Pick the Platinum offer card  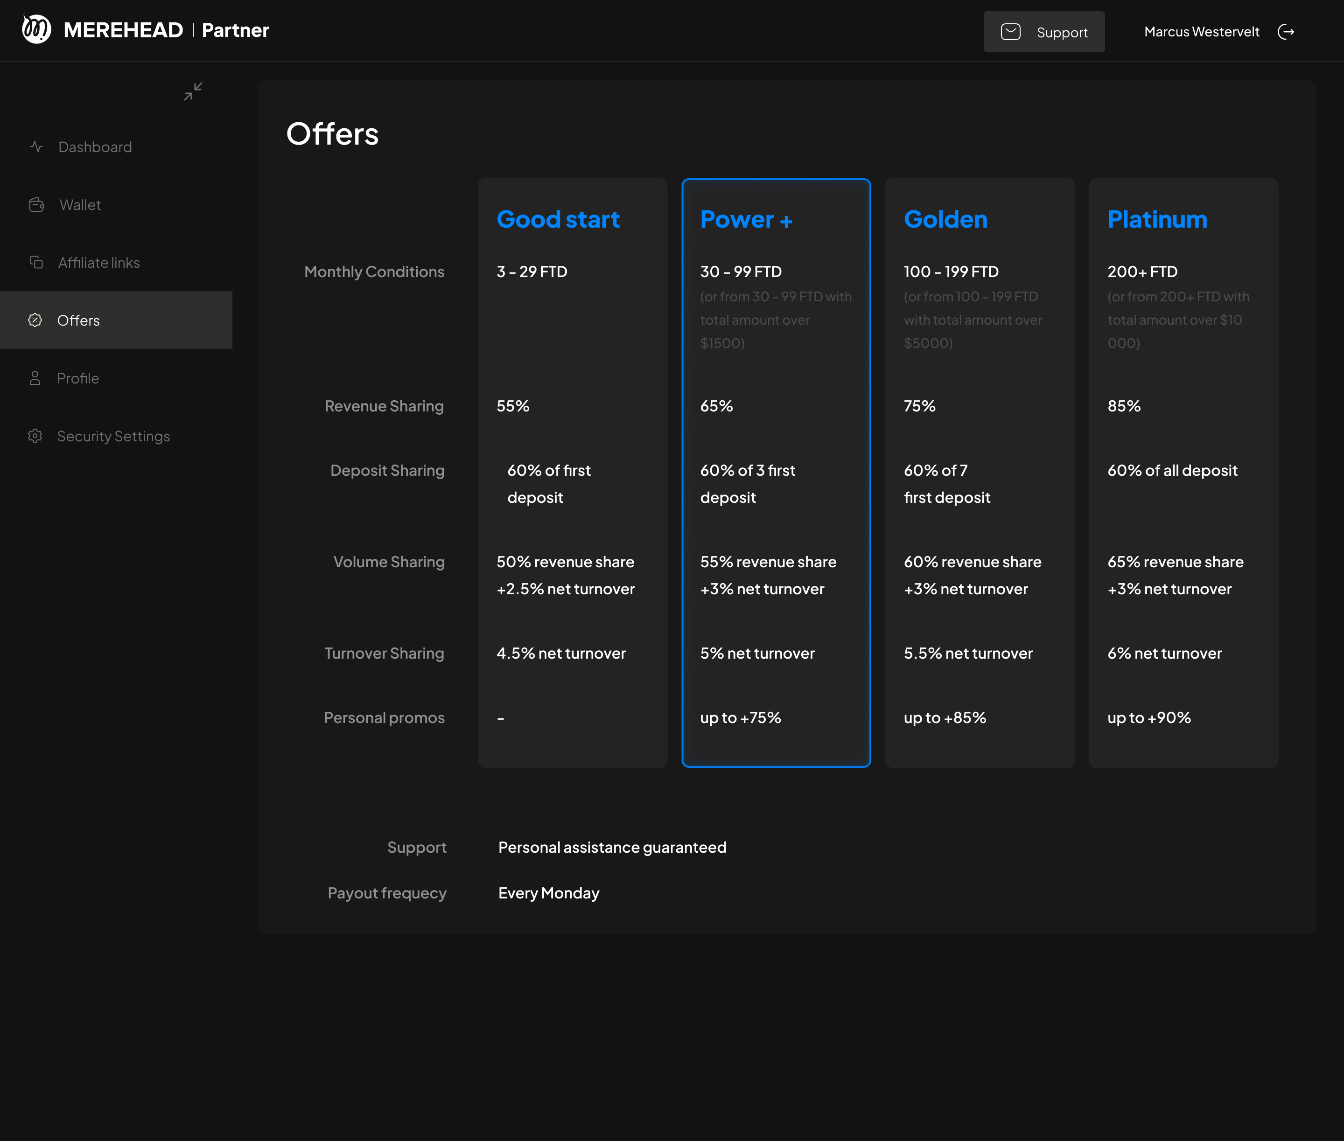click(1183, 472)
